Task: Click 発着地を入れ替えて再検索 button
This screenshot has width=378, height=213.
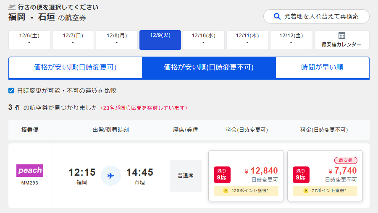Action: pos(316,16)
